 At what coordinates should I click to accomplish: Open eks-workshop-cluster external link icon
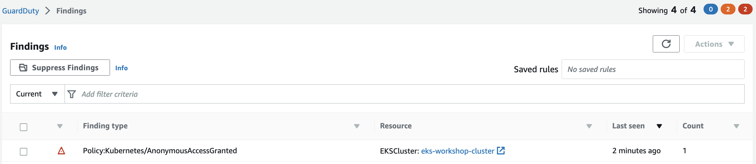click(501, 151)
